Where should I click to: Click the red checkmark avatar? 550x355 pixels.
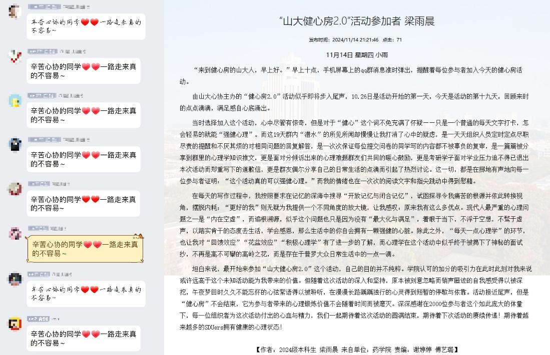click(15, 56)
